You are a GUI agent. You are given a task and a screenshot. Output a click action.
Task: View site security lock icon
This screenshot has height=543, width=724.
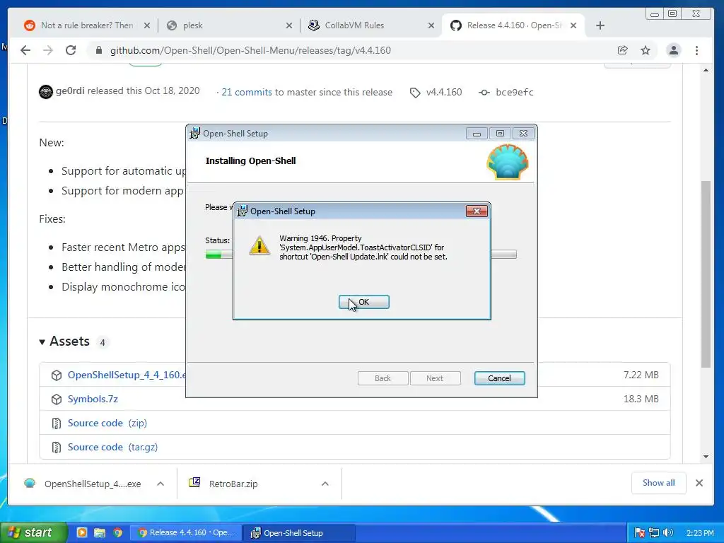click(x=98, y=50)
